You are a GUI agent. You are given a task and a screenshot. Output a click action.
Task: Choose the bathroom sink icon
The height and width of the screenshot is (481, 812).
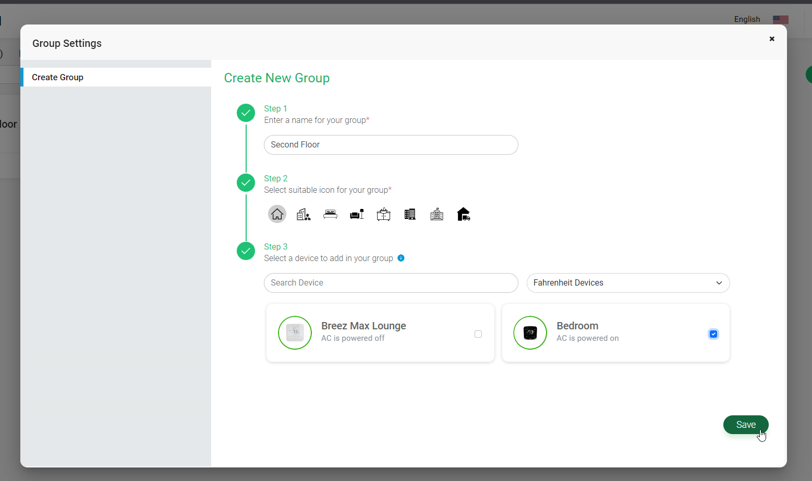click(x=383, y=214)
